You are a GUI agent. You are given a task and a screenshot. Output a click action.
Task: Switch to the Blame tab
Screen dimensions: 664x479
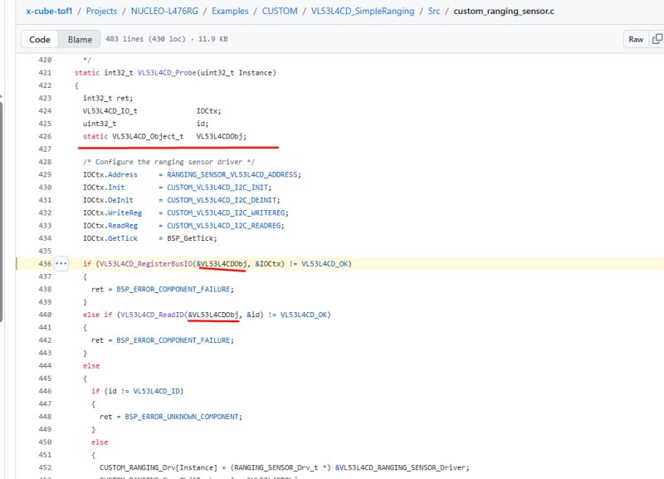[81, 39]
